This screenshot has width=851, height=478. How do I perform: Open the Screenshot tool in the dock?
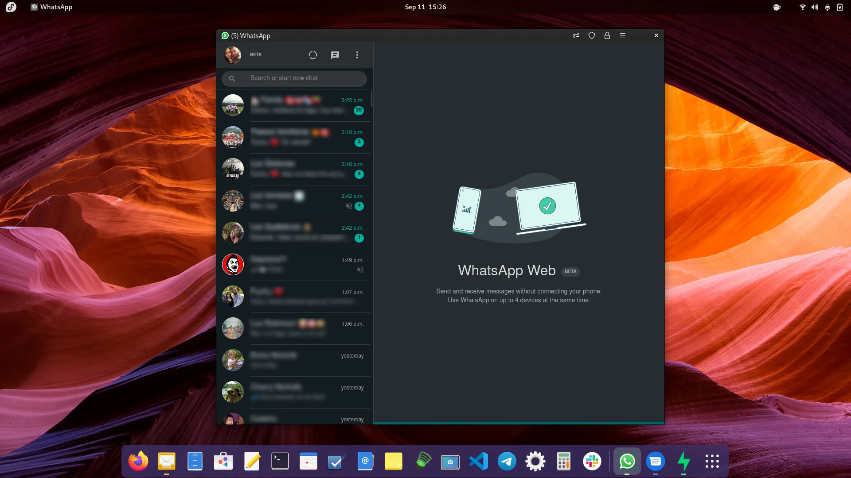coord(450,461)
